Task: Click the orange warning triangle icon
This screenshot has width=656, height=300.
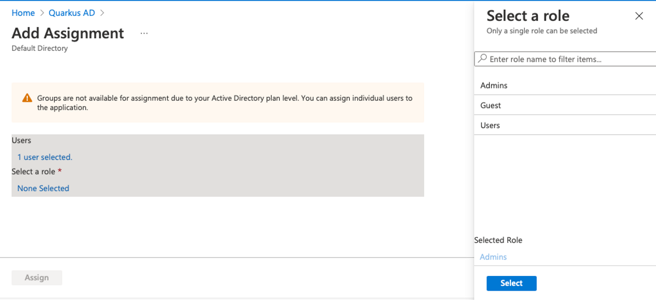Action: point(27,99)
